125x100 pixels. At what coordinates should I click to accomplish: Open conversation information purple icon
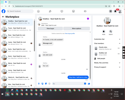tap(88, 19)
